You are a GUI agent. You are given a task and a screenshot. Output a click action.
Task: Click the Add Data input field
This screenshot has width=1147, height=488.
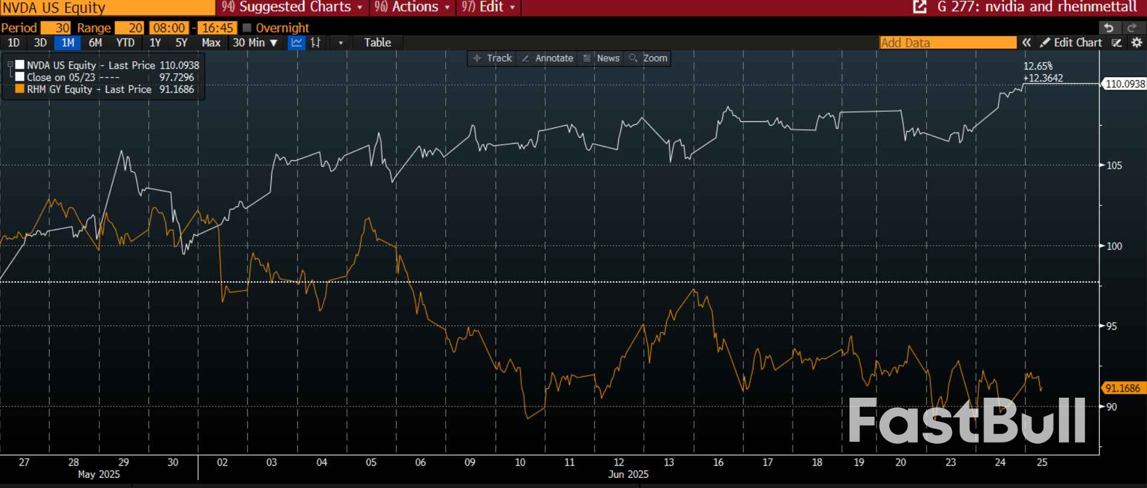pyautogui.click(x=948, y=42)
